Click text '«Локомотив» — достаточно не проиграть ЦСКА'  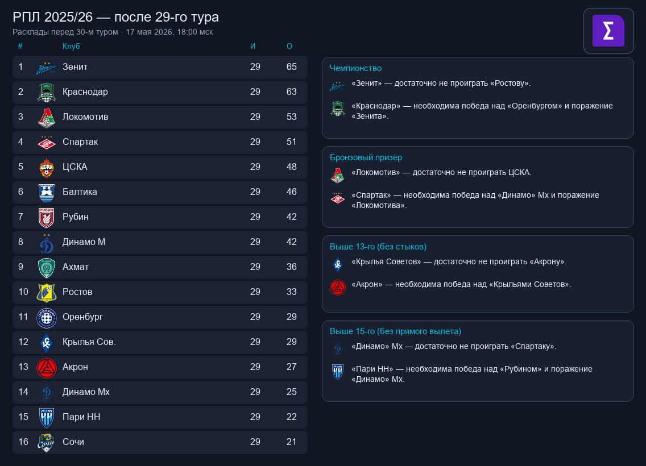(x=441, y=173)
